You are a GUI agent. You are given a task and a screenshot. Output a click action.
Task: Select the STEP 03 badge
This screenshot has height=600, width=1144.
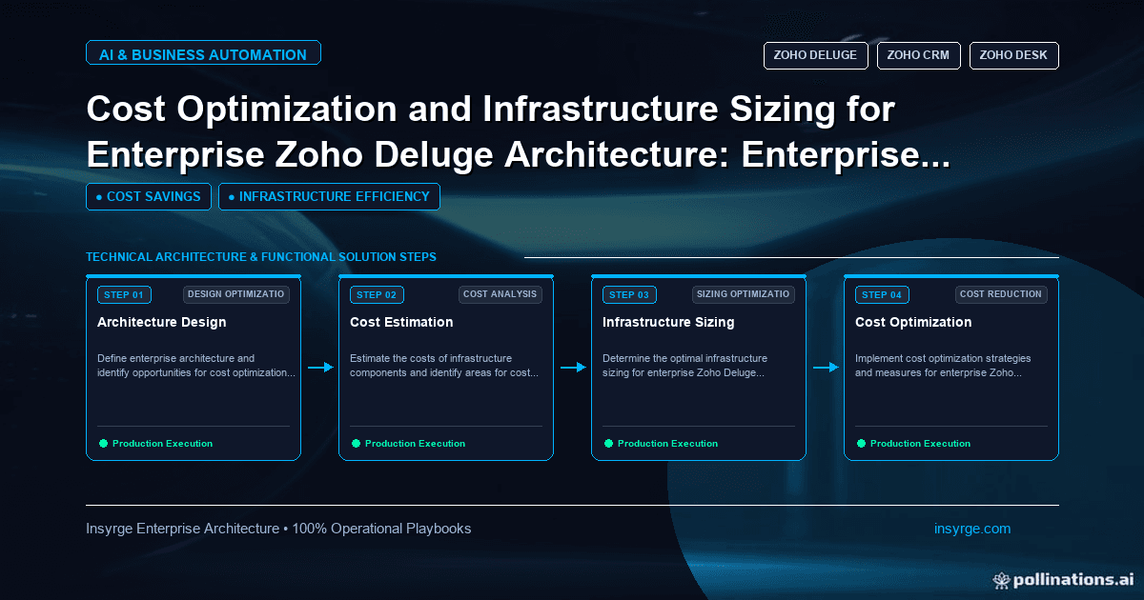629,294
